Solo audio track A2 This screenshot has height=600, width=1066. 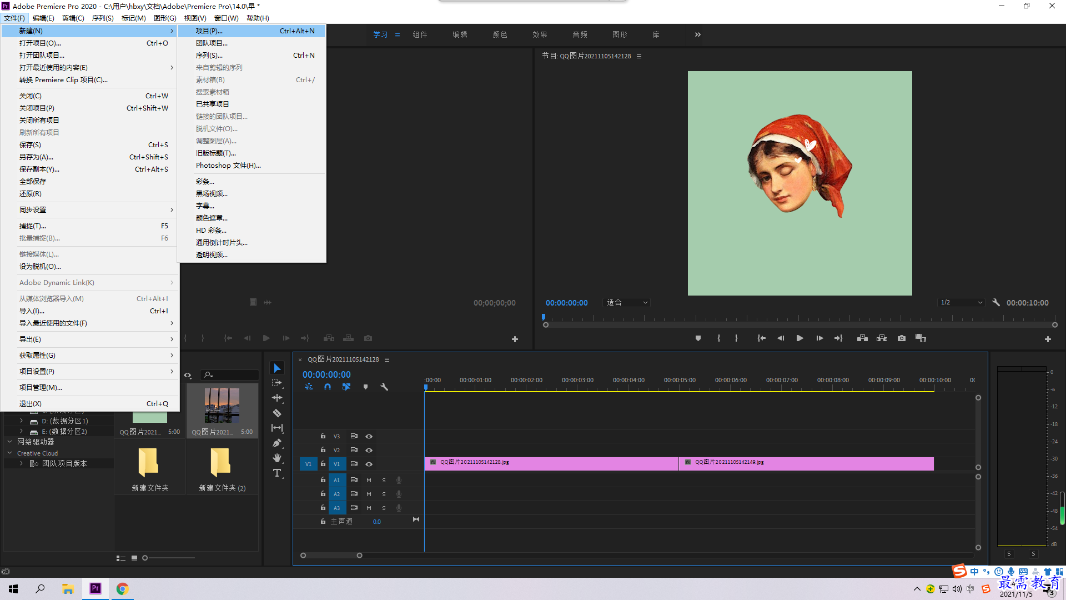point(384,494)
